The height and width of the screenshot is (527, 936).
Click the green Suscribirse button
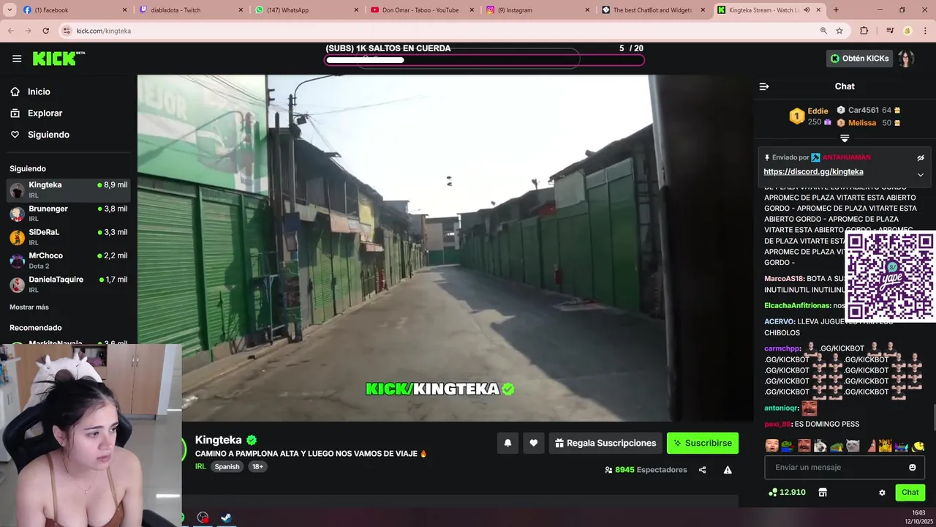pos(703,443)
